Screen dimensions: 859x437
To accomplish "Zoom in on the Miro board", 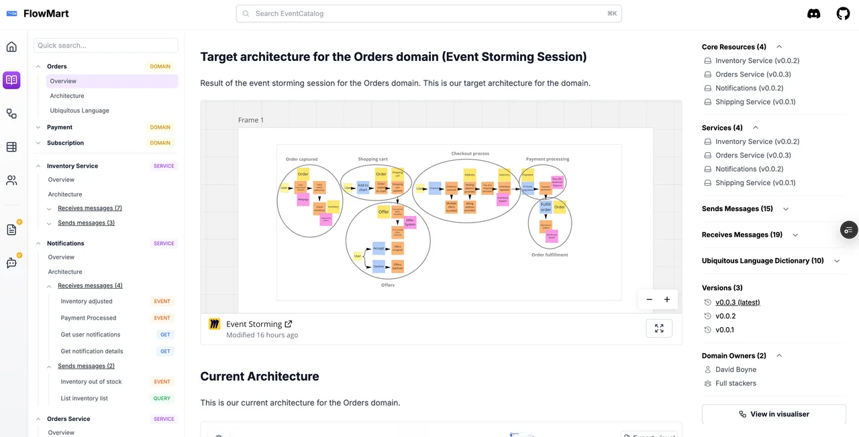I will point(667,300).
